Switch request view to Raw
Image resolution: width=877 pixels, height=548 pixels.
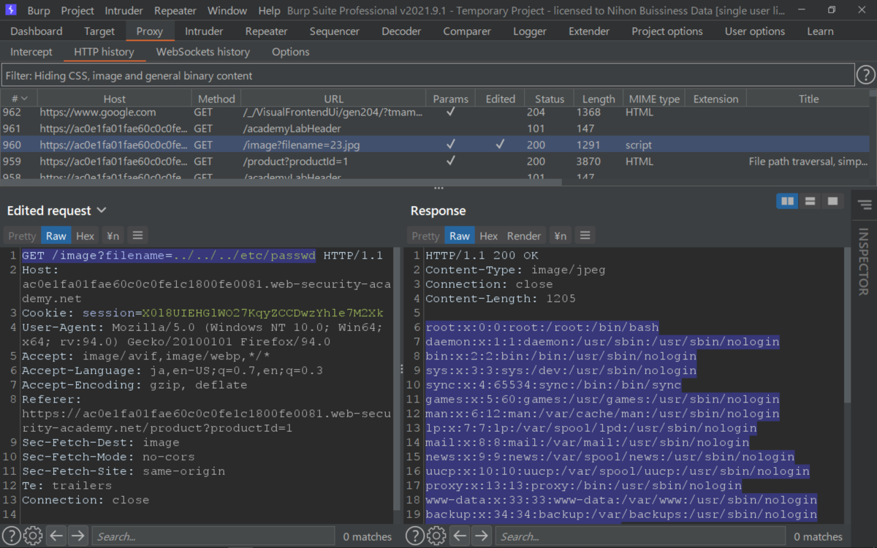(x=56, y=235)
